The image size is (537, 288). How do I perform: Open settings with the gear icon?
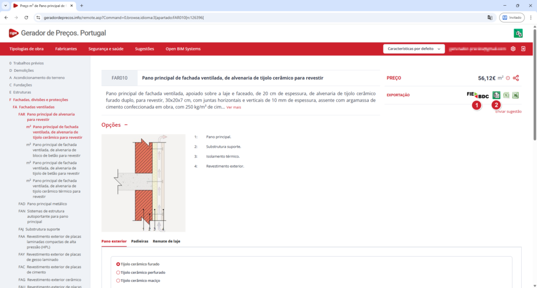pos(513,49)
